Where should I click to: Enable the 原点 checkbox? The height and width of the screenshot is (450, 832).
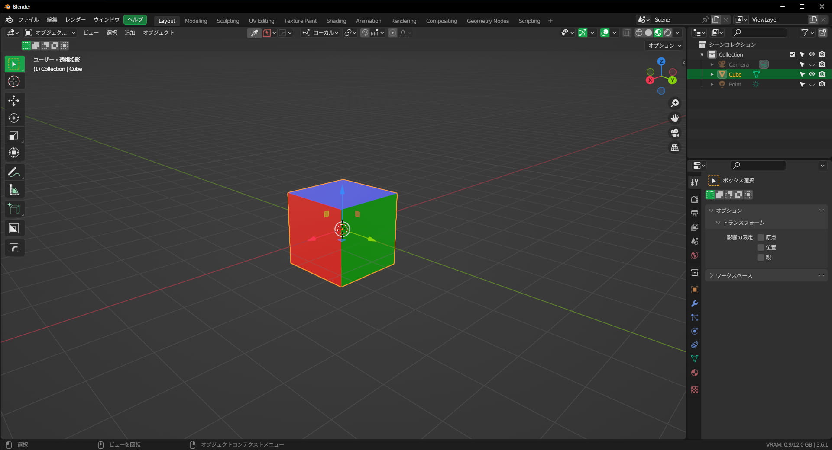click(x=761, y=237)
